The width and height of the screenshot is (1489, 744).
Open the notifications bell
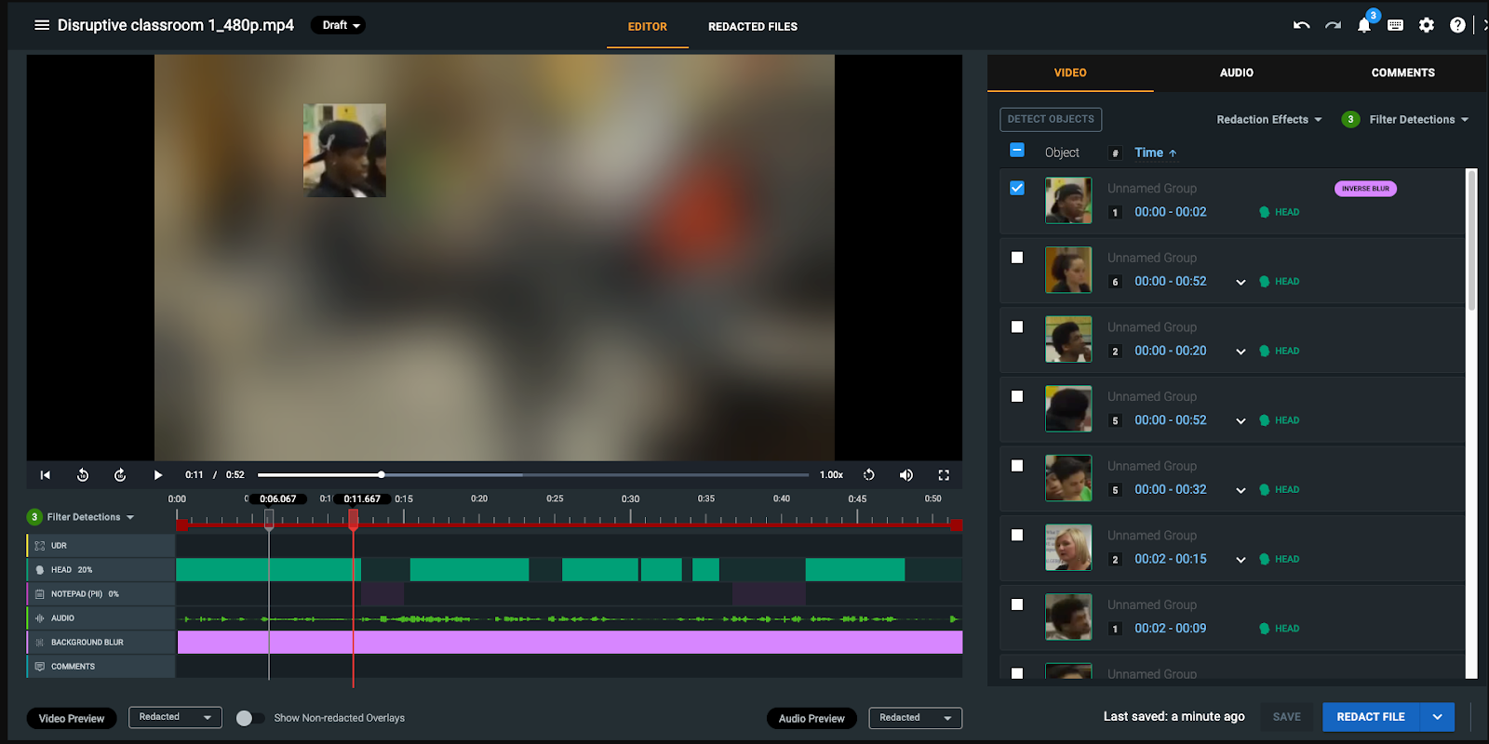tap(1363, 26)
